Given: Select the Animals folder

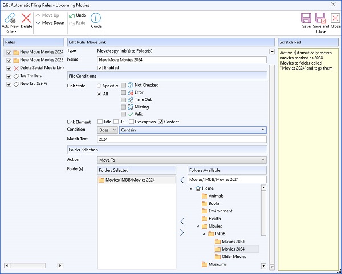Looking at the screenshot, I should pos(213,196).
